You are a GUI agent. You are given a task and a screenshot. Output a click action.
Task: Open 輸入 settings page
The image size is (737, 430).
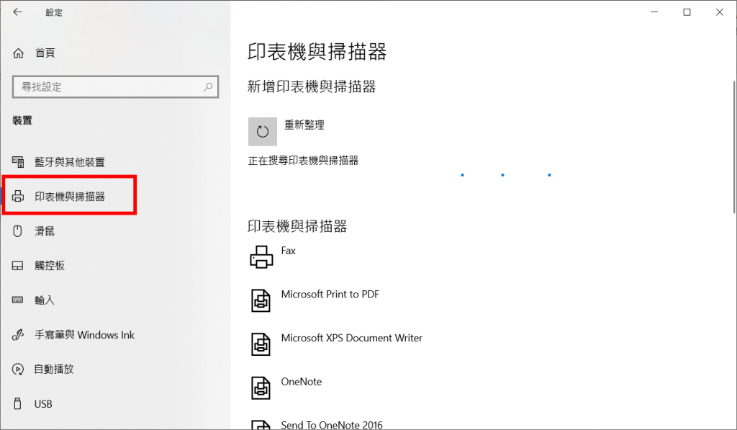tap(45, 300)
